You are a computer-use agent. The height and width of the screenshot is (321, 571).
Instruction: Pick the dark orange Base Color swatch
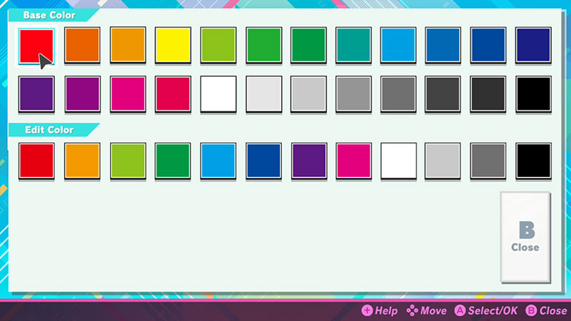pyautogui.click(x=82, y=45)
